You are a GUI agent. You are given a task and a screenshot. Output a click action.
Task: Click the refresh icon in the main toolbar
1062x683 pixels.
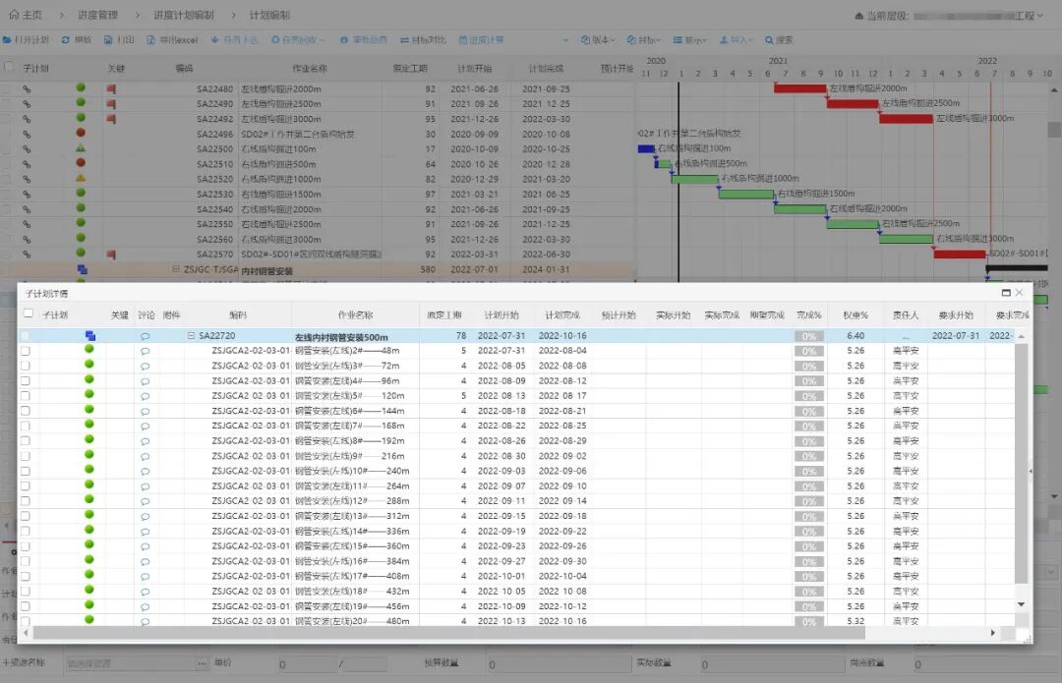(x=66, y=40)
